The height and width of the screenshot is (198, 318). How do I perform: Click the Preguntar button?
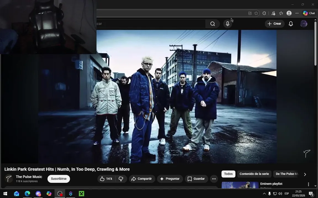[170, 179]
